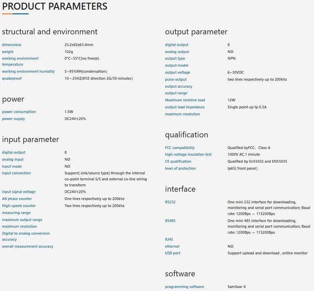Select the USB port label
This screenshot has width=314, height=291.
coord(172,253)
